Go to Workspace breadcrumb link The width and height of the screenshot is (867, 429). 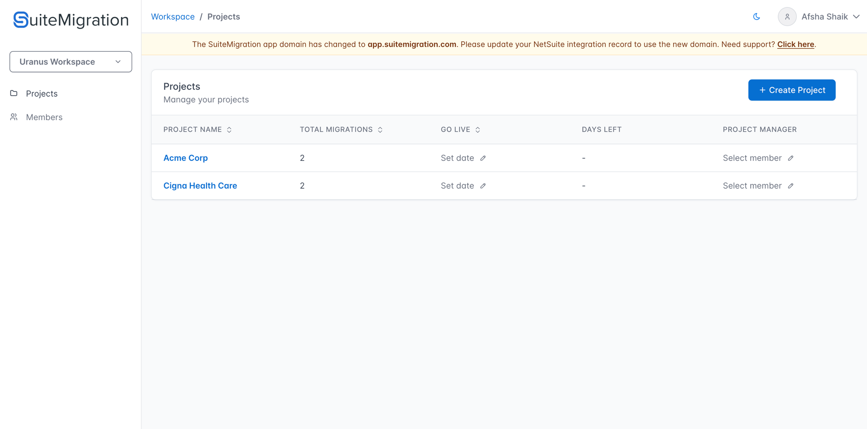[x=173, y=16]
